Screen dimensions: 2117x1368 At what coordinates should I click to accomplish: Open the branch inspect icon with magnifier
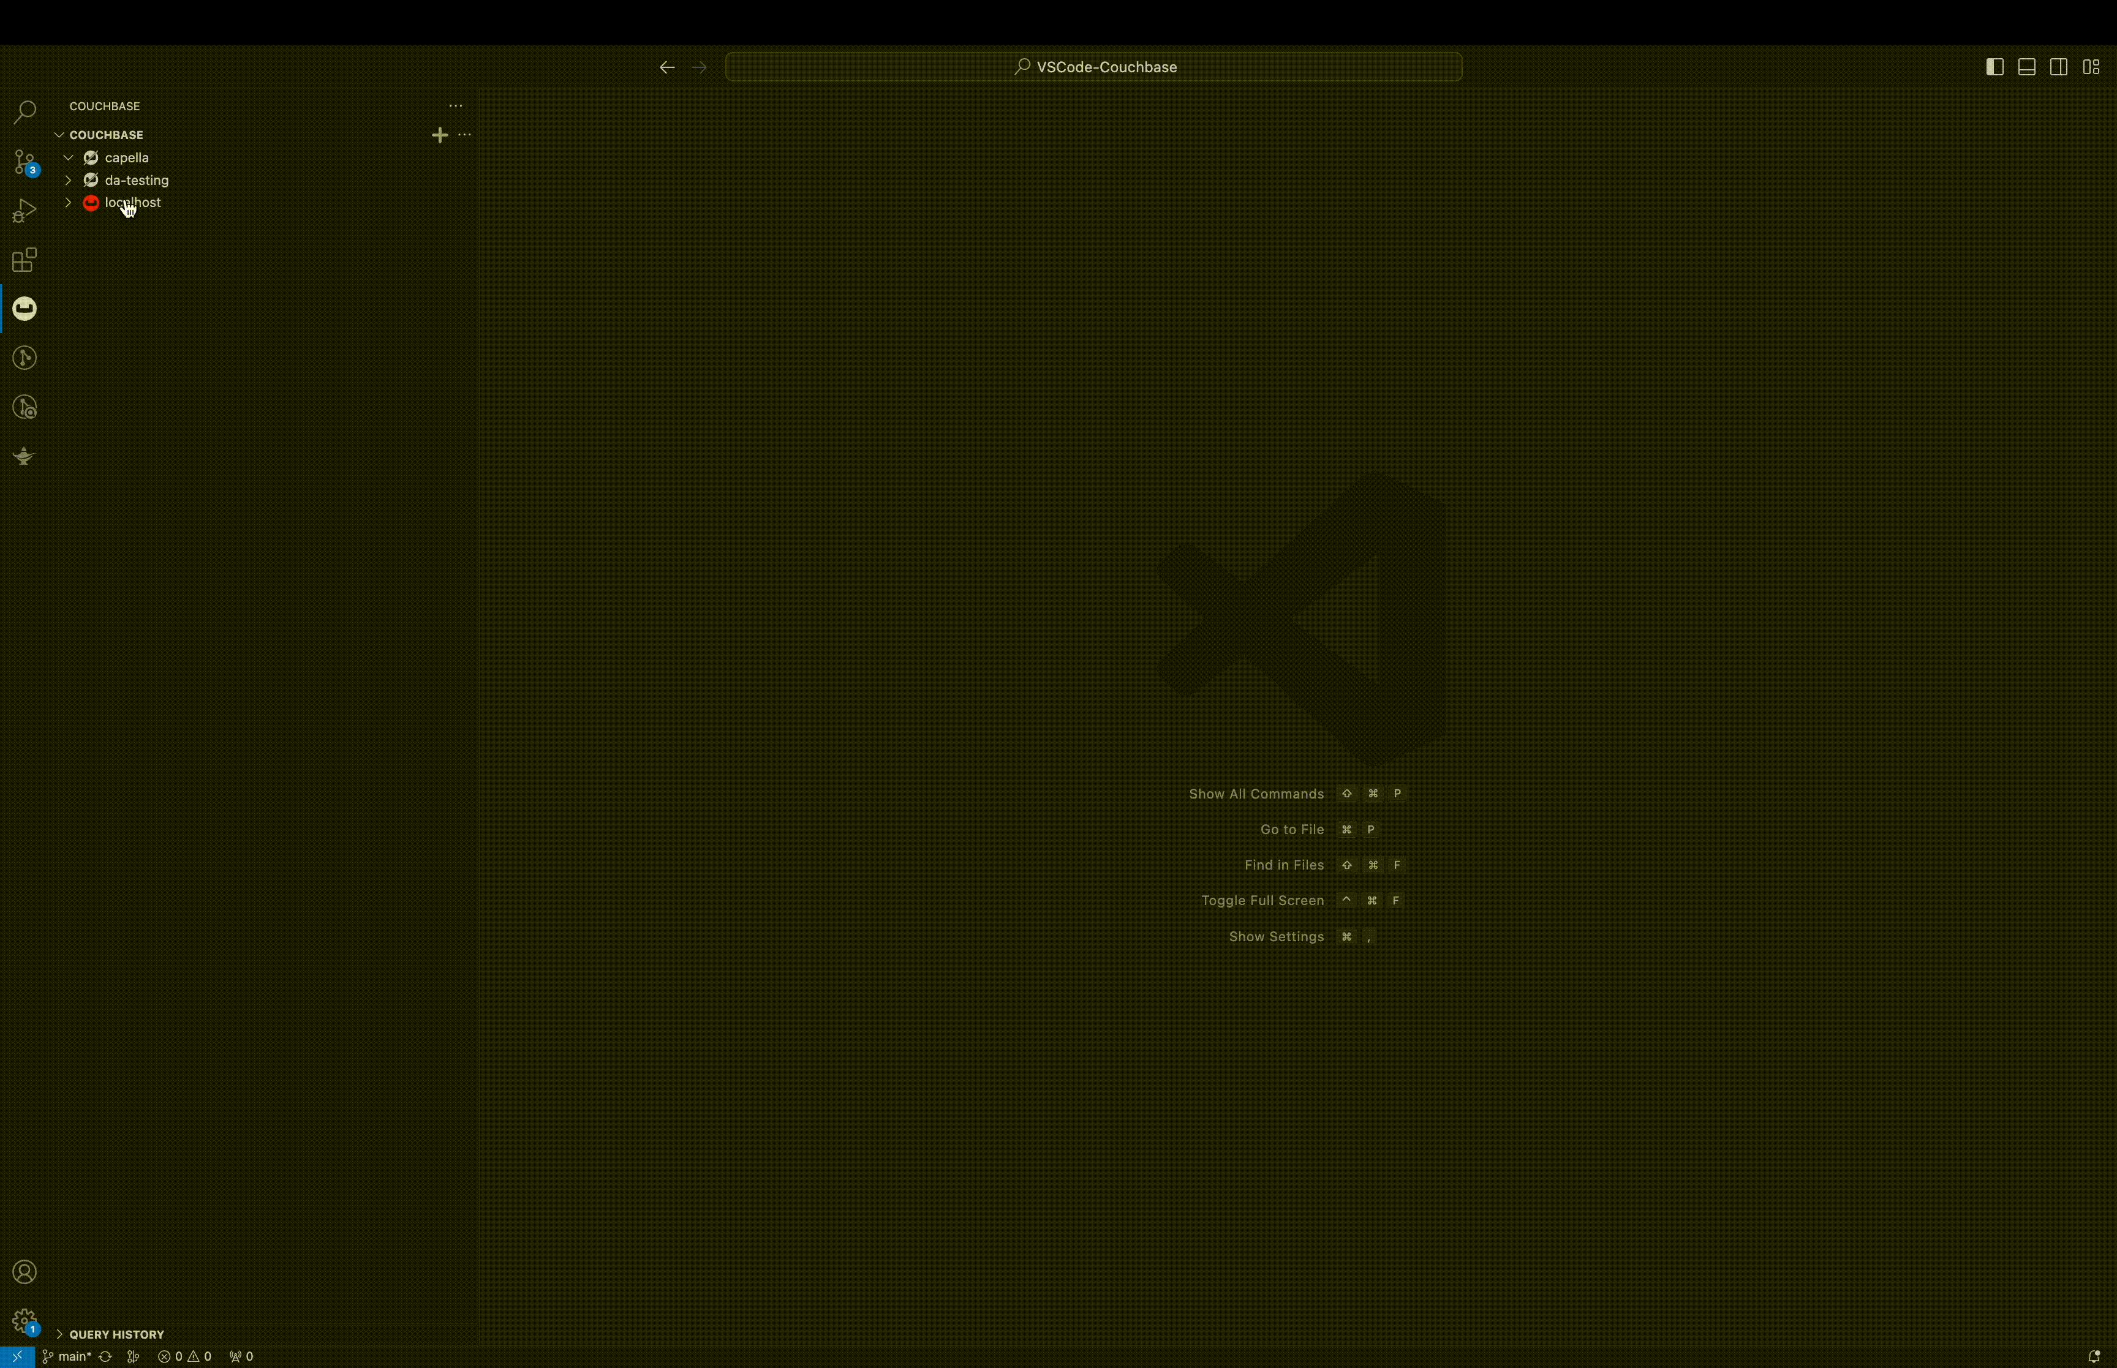[x=24, y=407]
